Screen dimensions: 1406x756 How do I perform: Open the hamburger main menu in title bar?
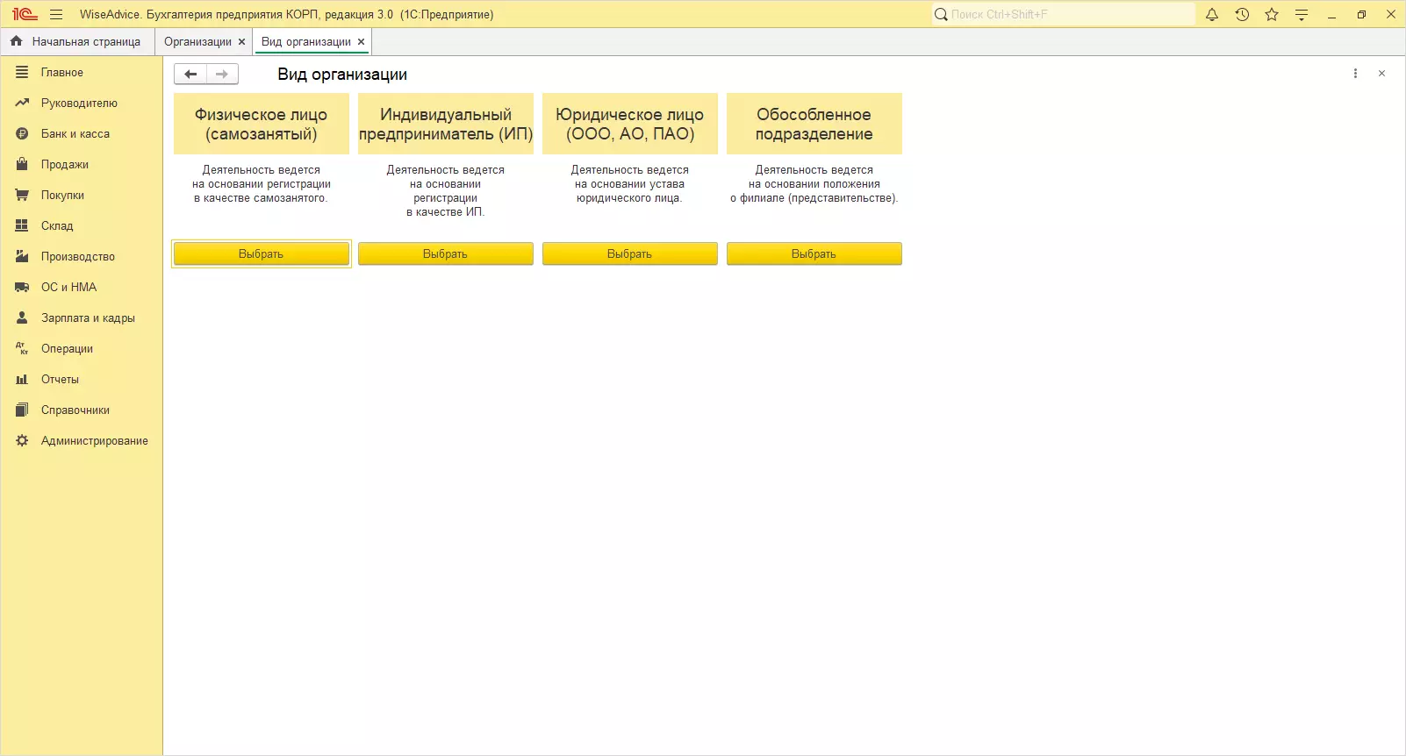point(56,14)
